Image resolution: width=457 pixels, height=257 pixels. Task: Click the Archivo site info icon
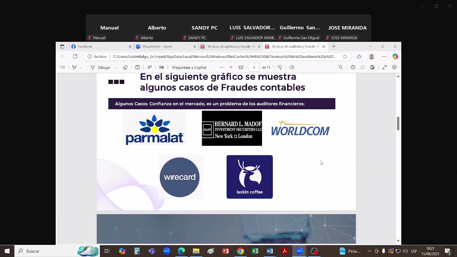pos(97,56)
